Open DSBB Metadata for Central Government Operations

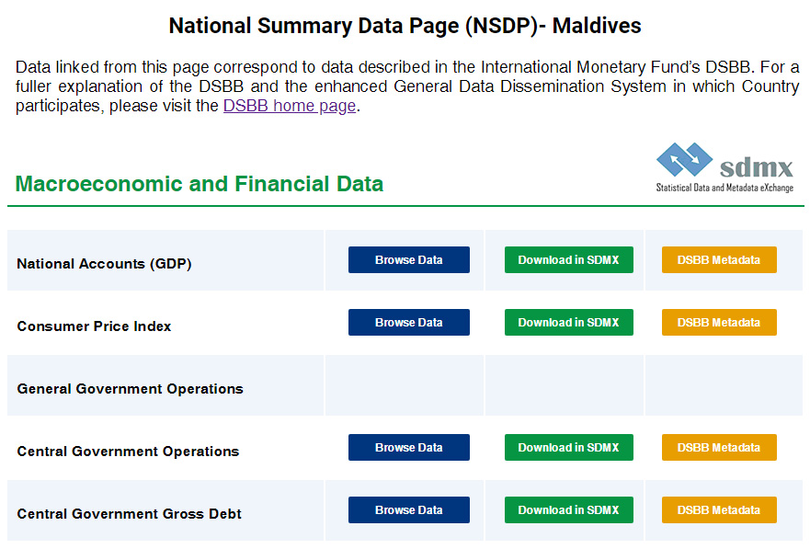click(x=719, y=447)
